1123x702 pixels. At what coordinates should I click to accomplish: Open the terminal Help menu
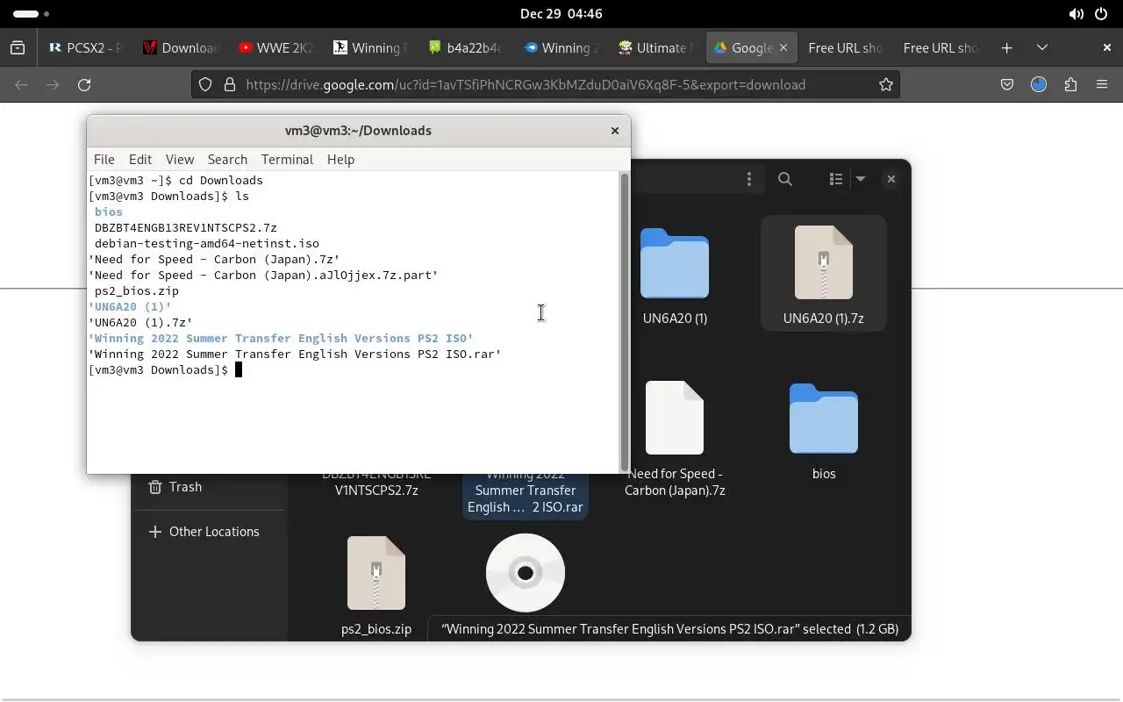coord(340,159)
